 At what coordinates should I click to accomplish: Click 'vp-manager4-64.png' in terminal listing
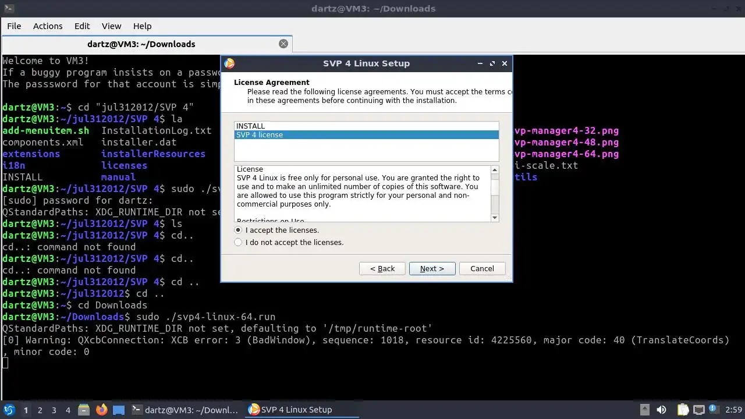point(566,154)
